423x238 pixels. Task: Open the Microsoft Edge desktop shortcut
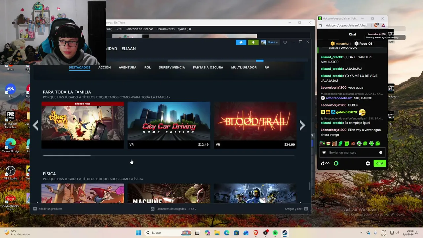[x=11, y=145]
